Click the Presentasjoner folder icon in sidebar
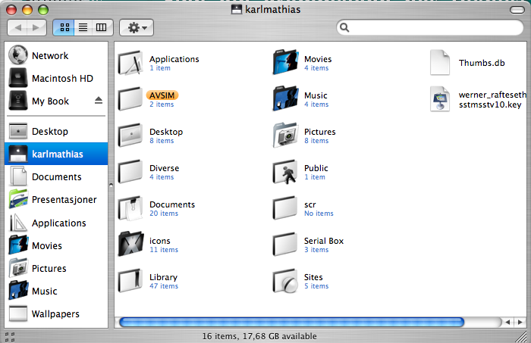The image size is (531, 343). 18,199
